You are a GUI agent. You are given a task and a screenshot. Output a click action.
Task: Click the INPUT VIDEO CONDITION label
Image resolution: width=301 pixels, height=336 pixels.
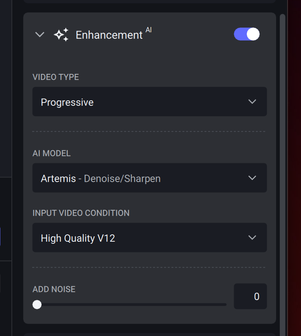click(x=81, y=213)
